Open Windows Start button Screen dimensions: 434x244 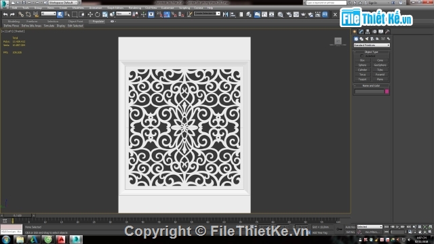(x=6, y=239)
